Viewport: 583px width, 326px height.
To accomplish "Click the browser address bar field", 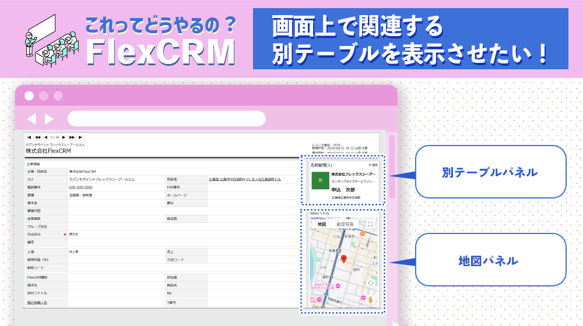I will (166, 119).
